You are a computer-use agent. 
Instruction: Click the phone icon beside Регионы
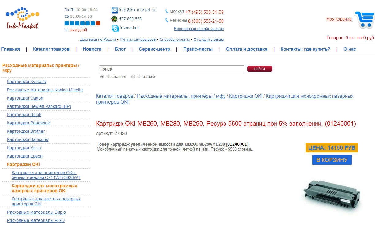[167, 20]
